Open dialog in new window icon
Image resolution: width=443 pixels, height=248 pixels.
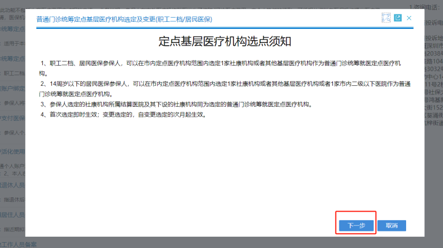[x=398, y=18]
